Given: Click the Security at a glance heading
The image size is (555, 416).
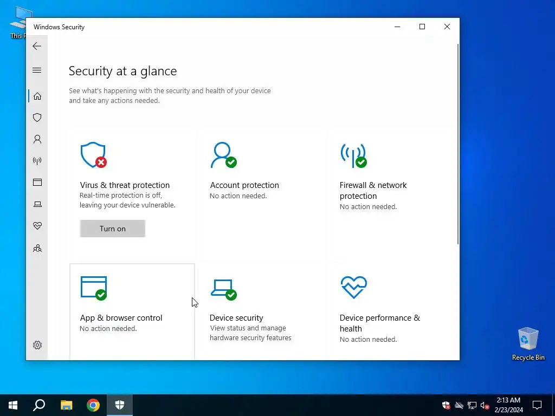Looking at the screenshot, I should point(123,71).
